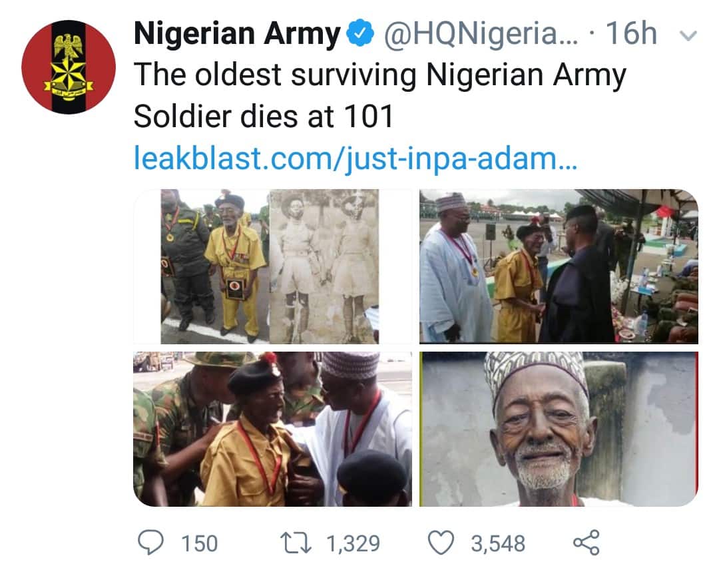Like the tweet with the heart icon

pos(440,543)
